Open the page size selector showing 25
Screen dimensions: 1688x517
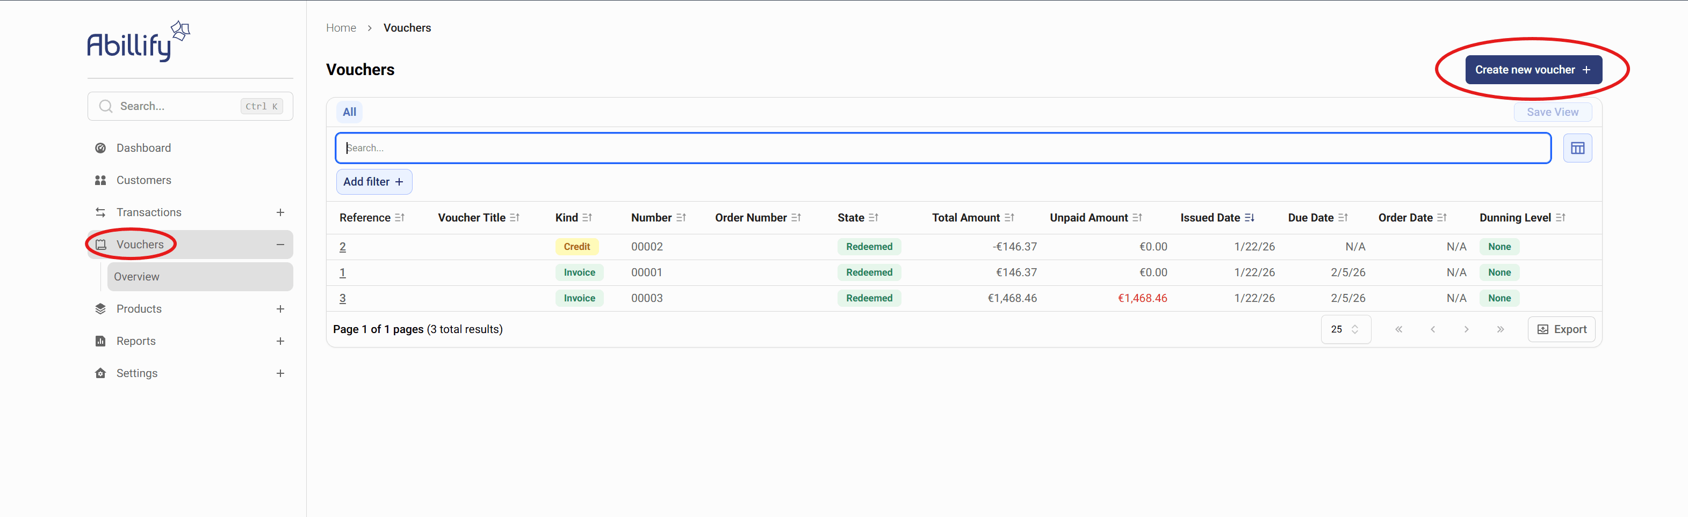pyautogui.click(x=1345, y=329)
